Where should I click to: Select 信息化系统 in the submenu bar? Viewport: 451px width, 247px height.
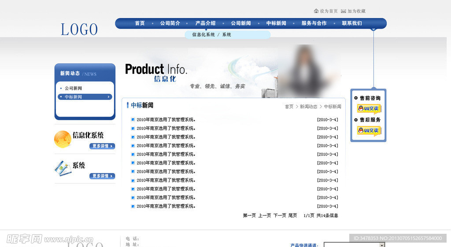[203, 34]
